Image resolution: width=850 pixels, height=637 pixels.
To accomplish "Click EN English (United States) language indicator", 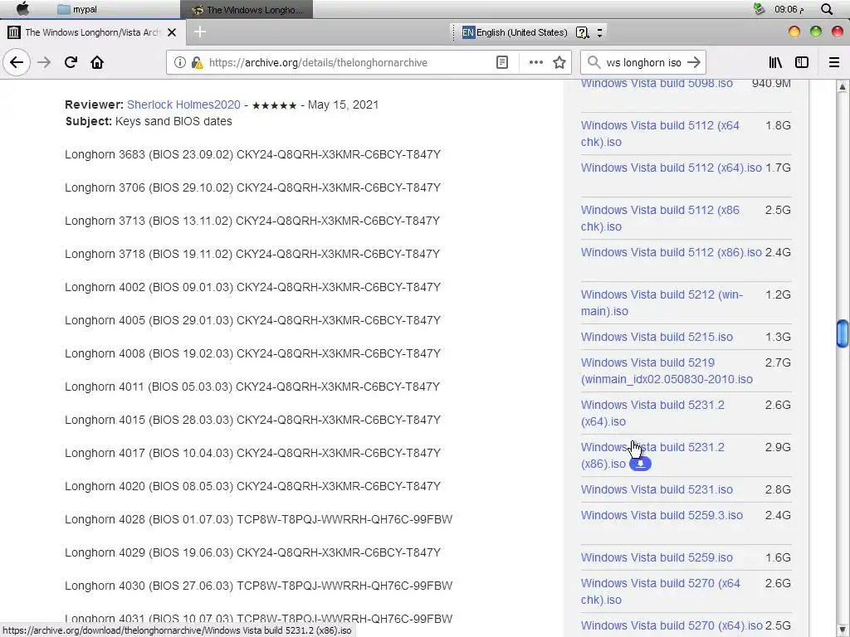I will click(x=515, y=32).
